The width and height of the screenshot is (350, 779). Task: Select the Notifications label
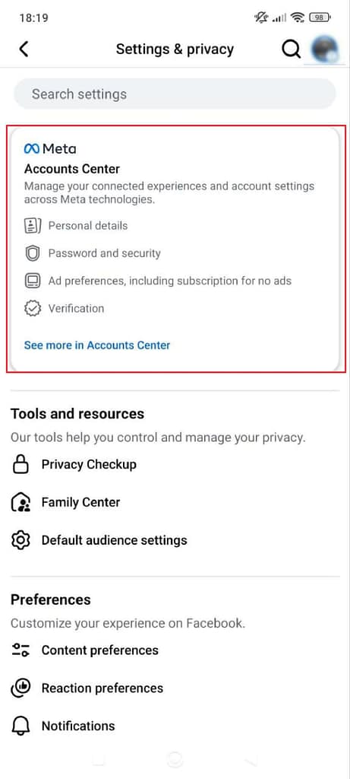[x=78, y=726]
